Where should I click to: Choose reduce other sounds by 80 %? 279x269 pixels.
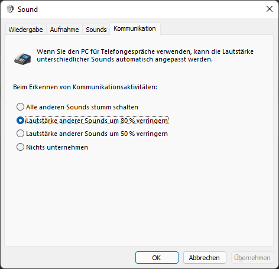(x=92, y=121)
